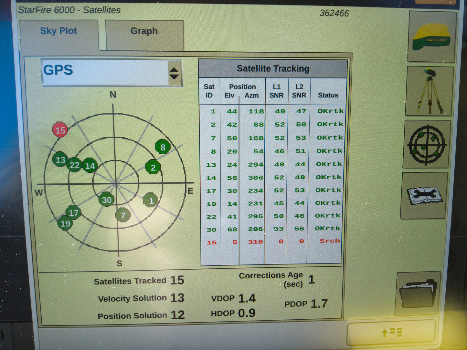Viewport: 467px width, 350px height.
Task: Select the satellite 15 Srch table row
Action: pos(273,241)
